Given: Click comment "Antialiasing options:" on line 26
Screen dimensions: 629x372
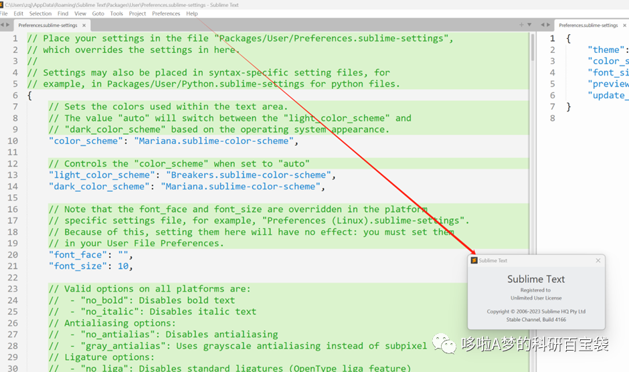Looking at the screenshot, I should pos(112,323).
